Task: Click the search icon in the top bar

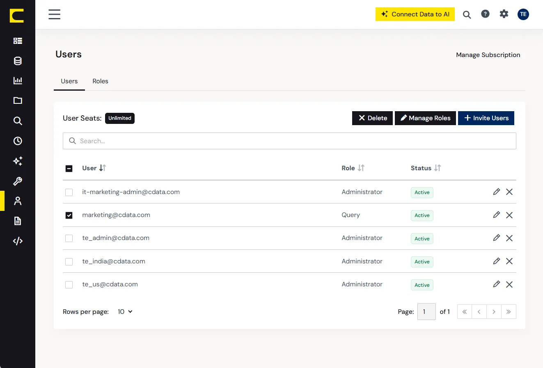Action: point(467,14)
